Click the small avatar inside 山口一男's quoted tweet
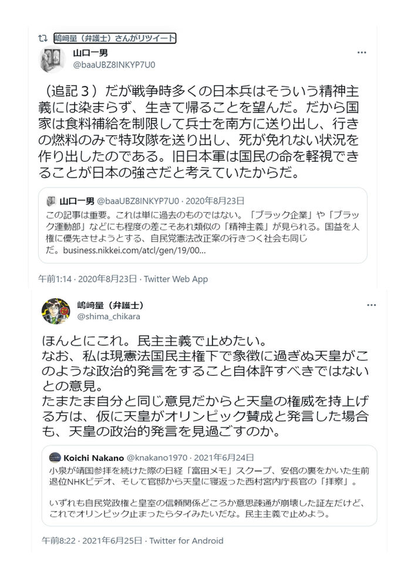Viewport: 415px width, 588px height. tap(51, 201)
